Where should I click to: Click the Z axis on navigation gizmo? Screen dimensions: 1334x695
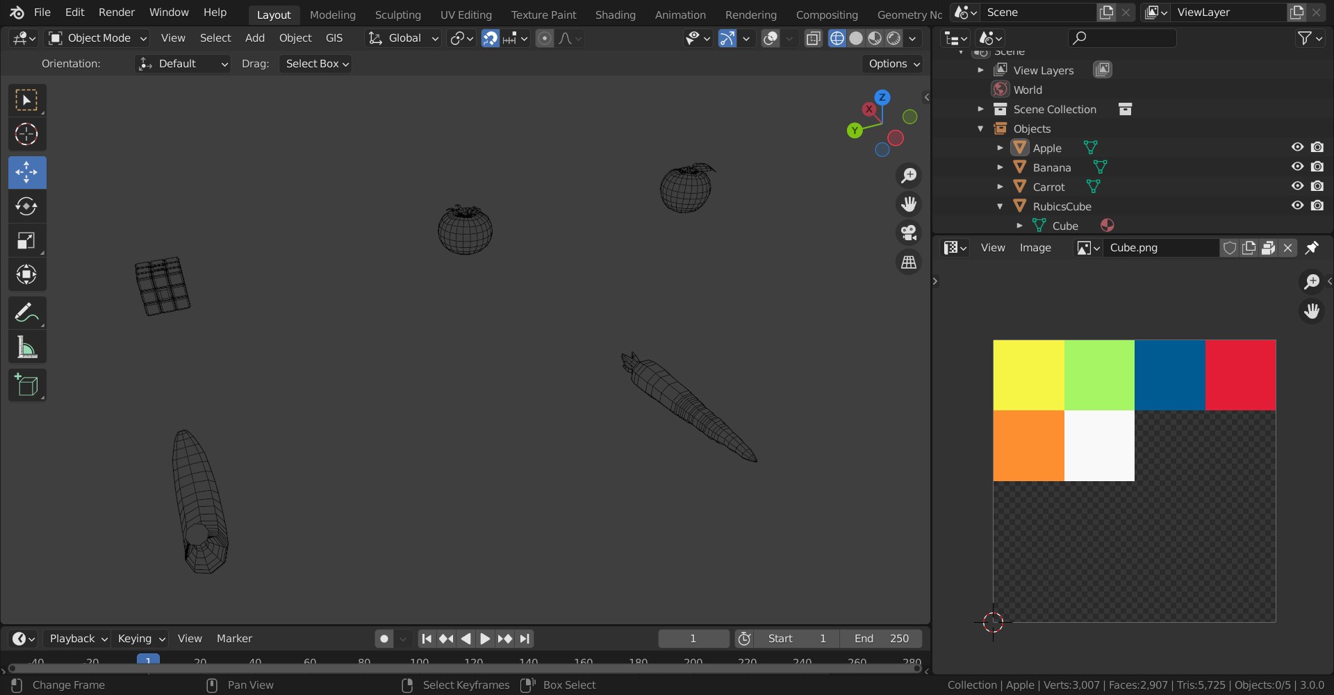pos(882,97)
